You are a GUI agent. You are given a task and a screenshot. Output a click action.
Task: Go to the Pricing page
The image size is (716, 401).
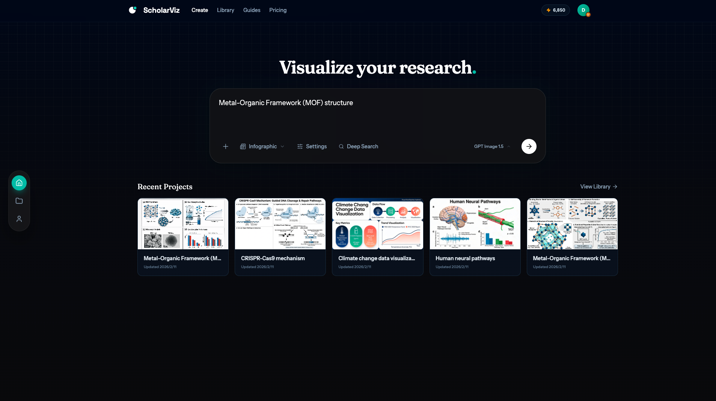277,10
